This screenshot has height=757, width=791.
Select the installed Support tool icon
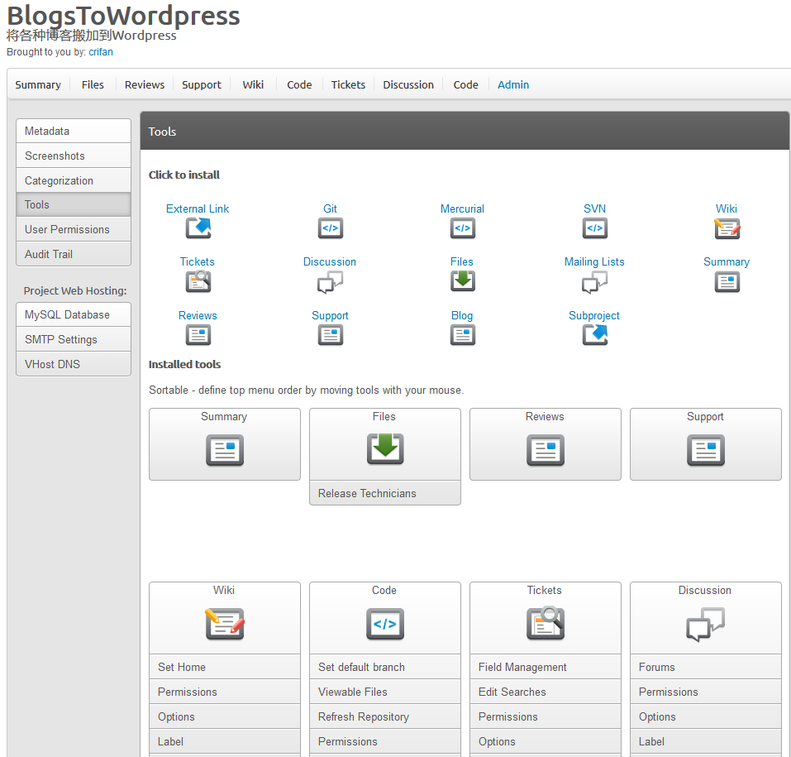coord(706,450)
